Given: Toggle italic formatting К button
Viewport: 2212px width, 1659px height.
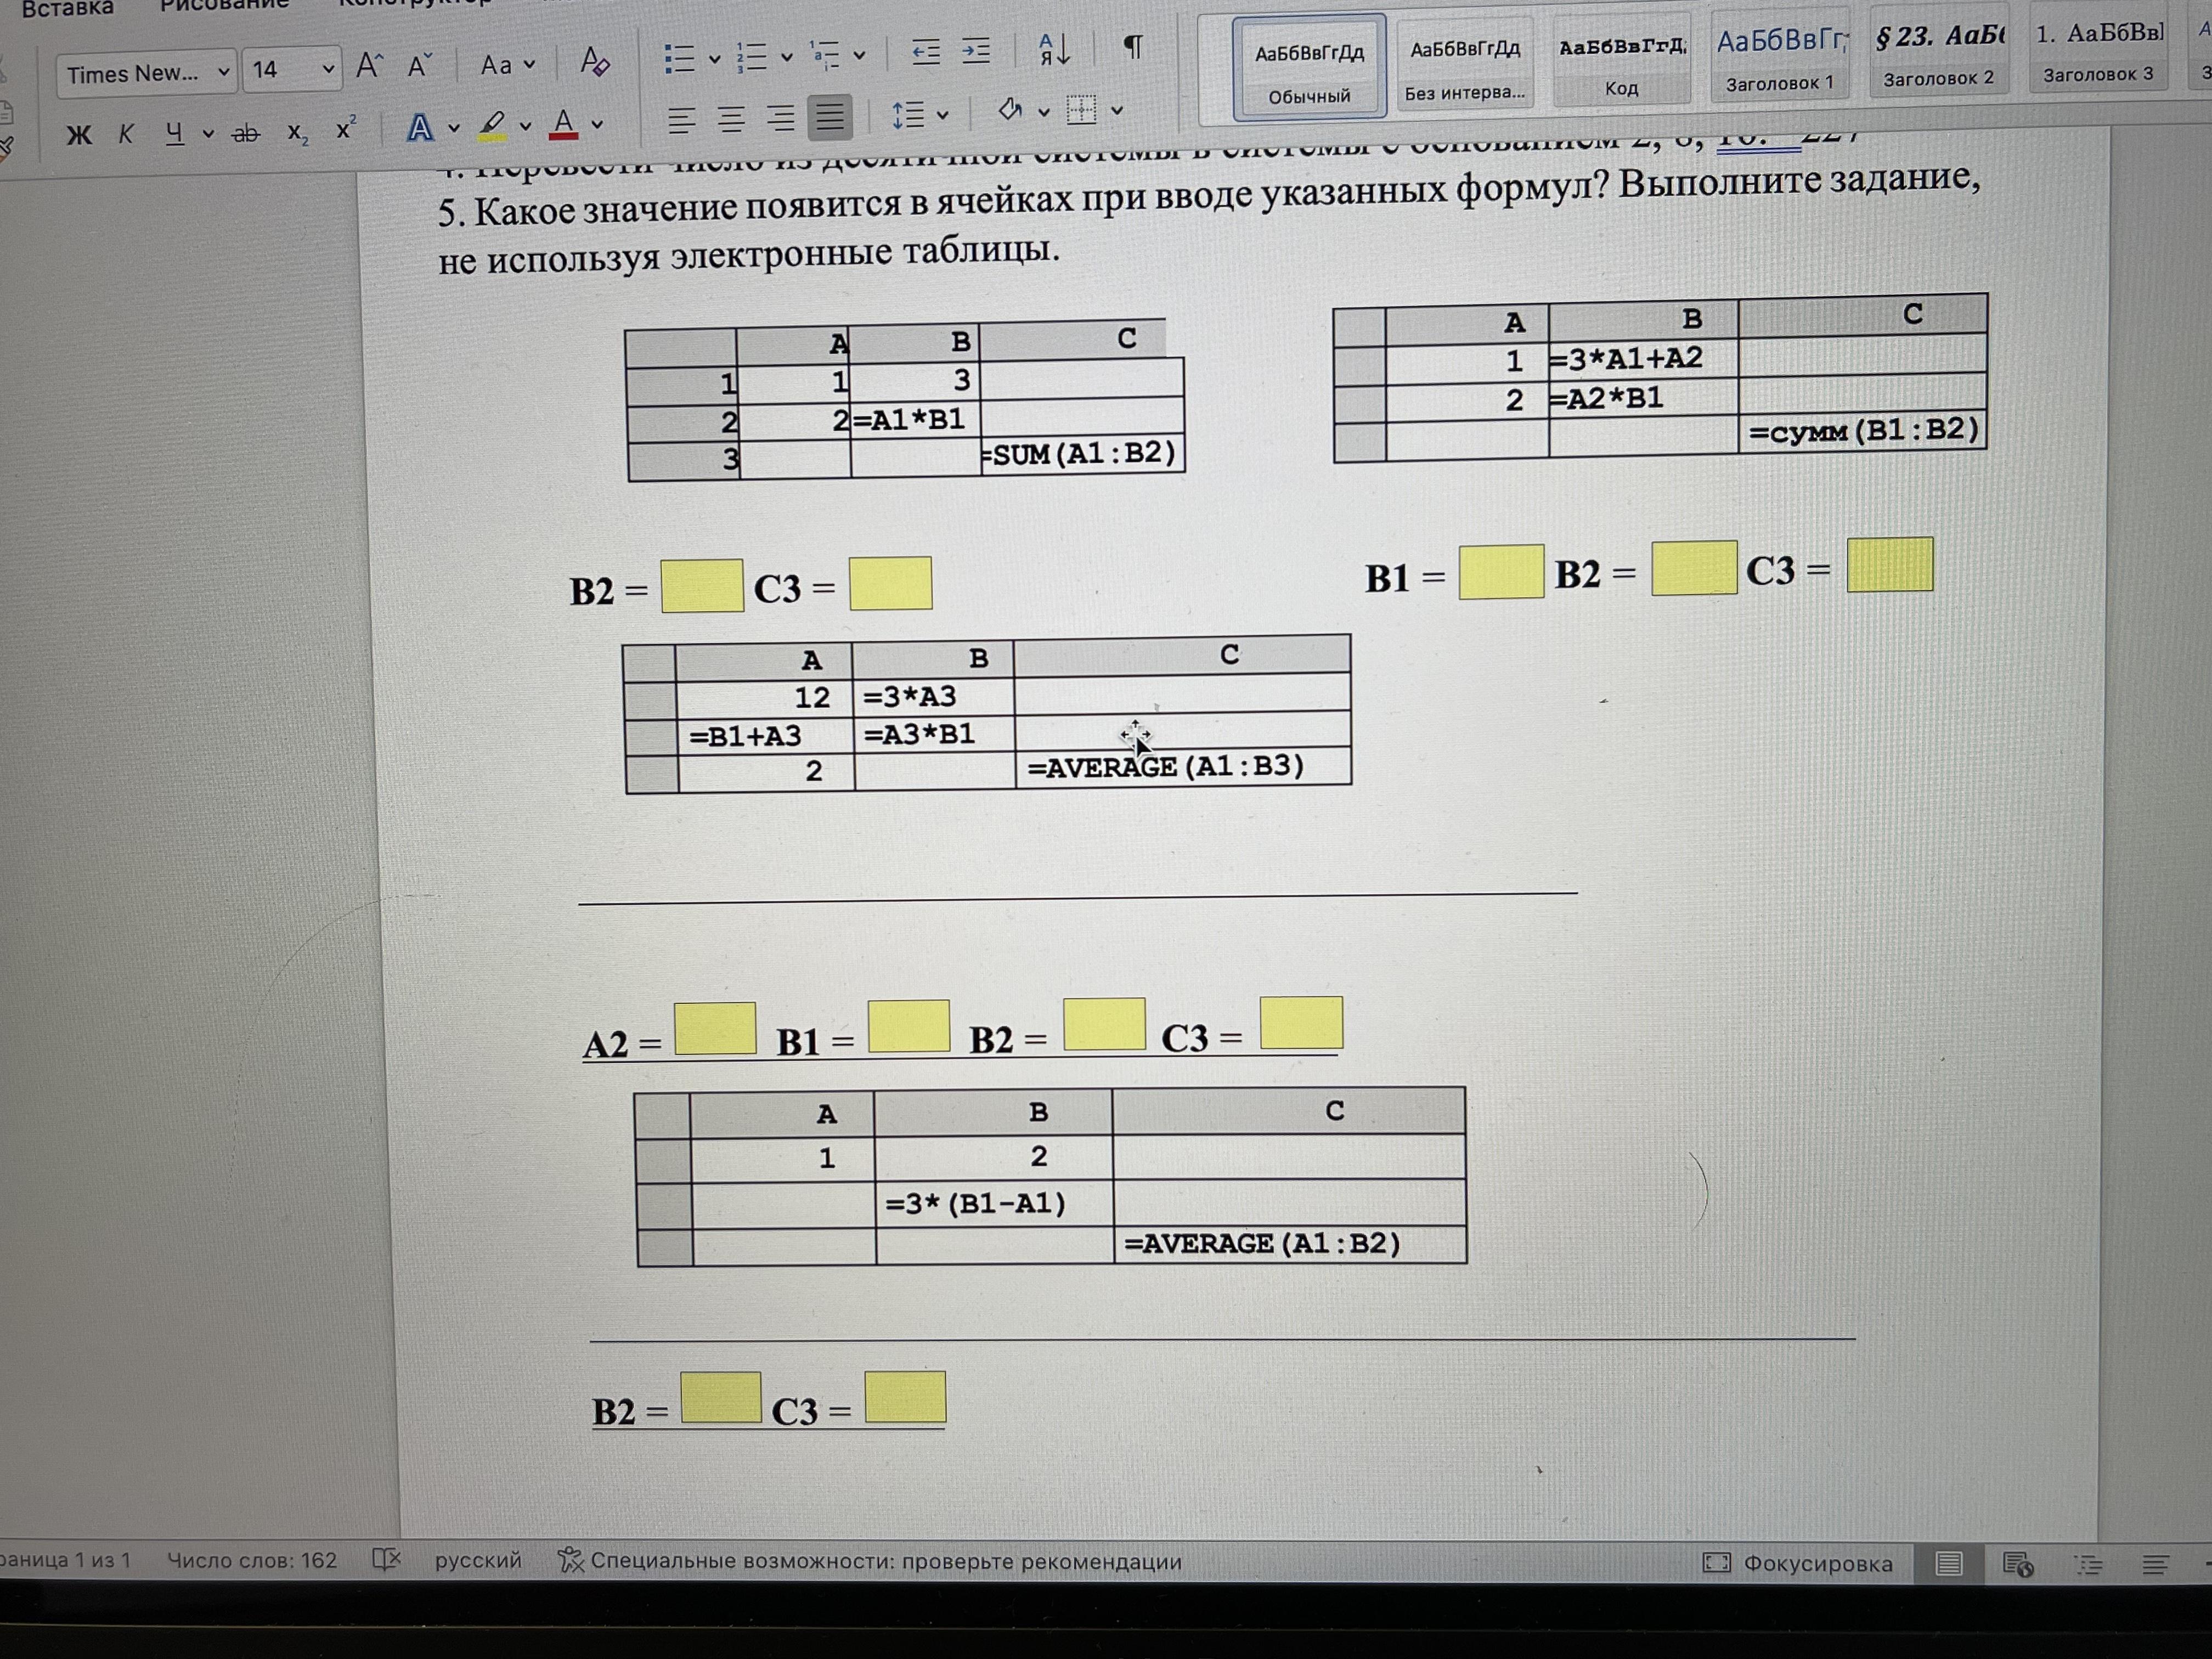Looking at the screenshot, I should [x=126, y=133].
